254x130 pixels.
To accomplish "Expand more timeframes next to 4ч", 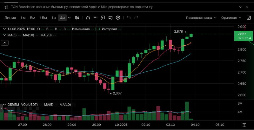I will [x=70, y=18].
